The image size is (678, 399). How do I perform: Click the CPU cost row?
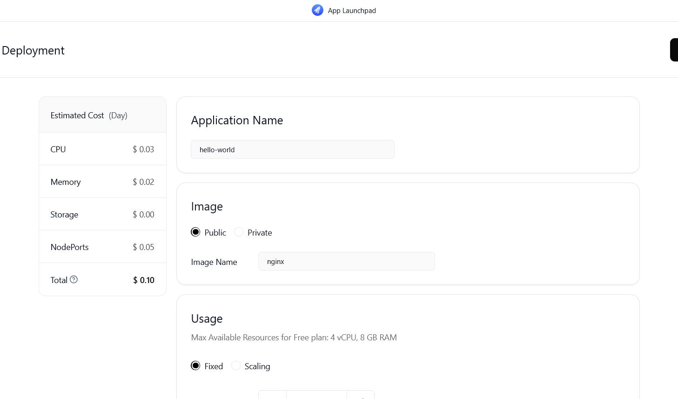click(102, 149)
